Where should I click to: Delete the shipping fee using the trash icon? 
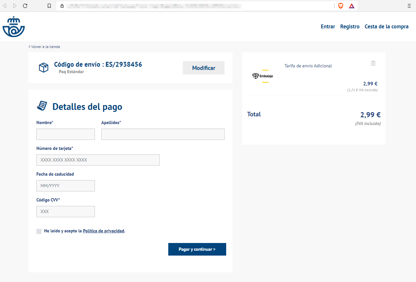tap(373, 63)
